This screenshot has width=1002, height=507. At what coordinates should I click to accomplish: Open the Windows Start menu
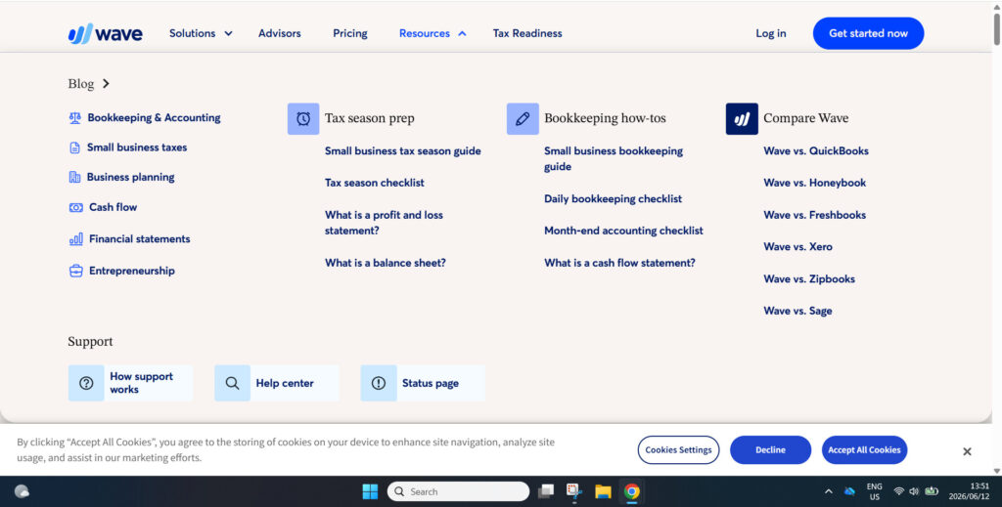pyautogui.click(x=370, y=491)
